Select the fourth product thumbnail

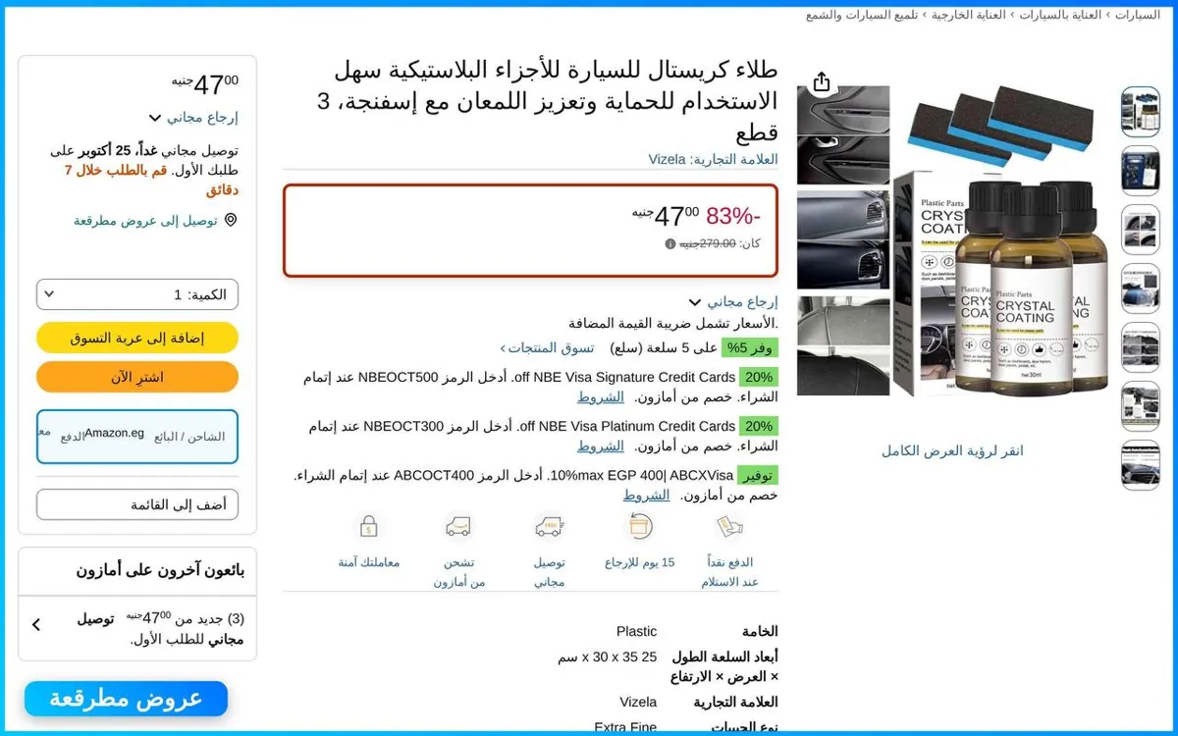coord(1141,289)
